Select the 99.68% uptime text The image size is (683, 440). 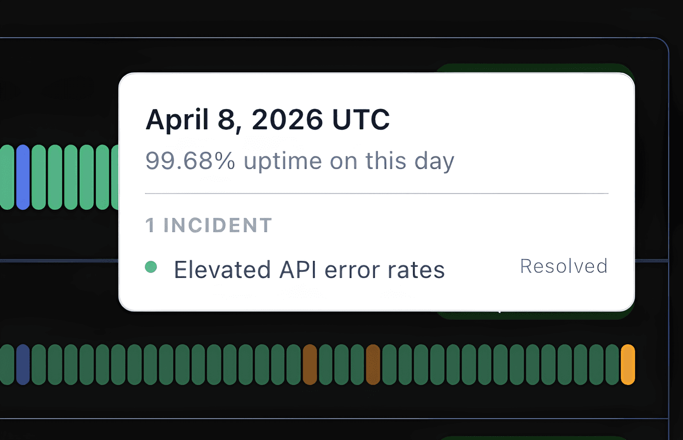[x=300, y=160]
